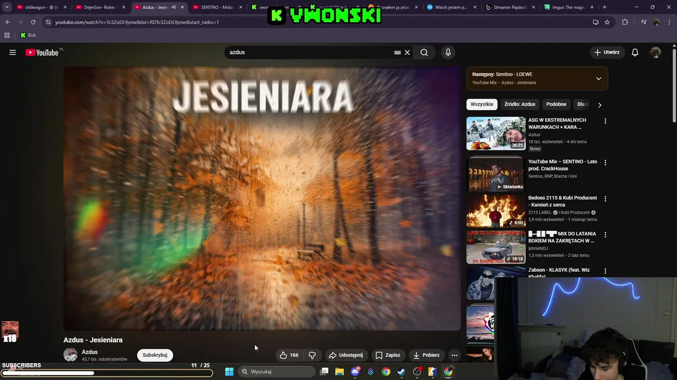Open options for ASG W EKSTREMALNYCH WARUNKACH video
The image size is (677, 380).
(x=605, y=121)
